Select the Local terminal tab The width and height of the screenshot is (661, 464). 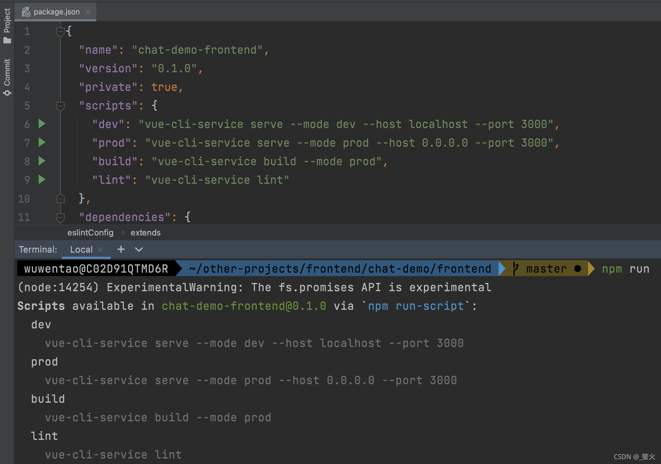[x=81, y=250]
